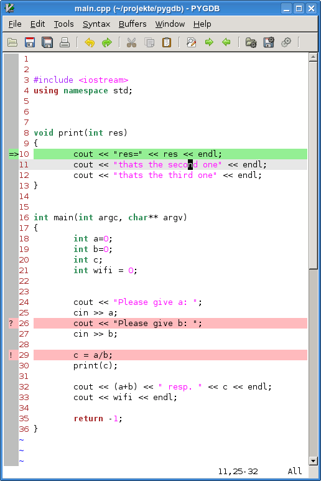The image size is (321, 481).
Task: Run script using the gears icon
Action: (x=286, y=42)
